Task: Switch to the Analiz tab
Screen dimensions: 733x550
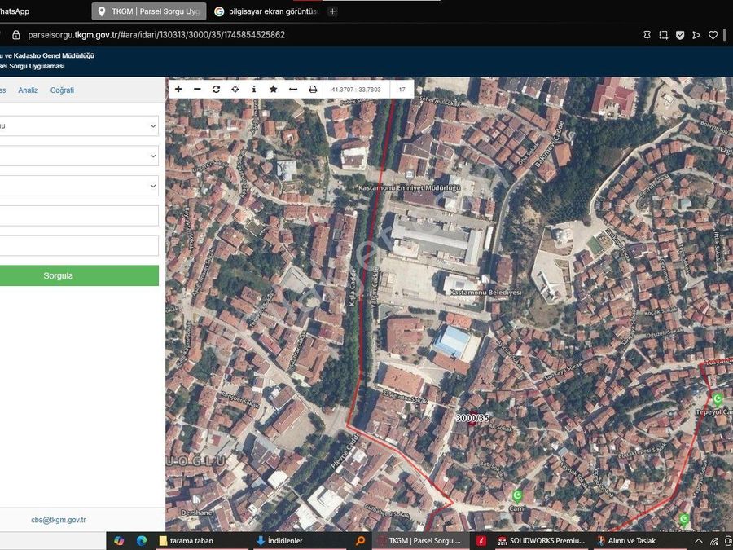Action: click(x=28, y=90)
